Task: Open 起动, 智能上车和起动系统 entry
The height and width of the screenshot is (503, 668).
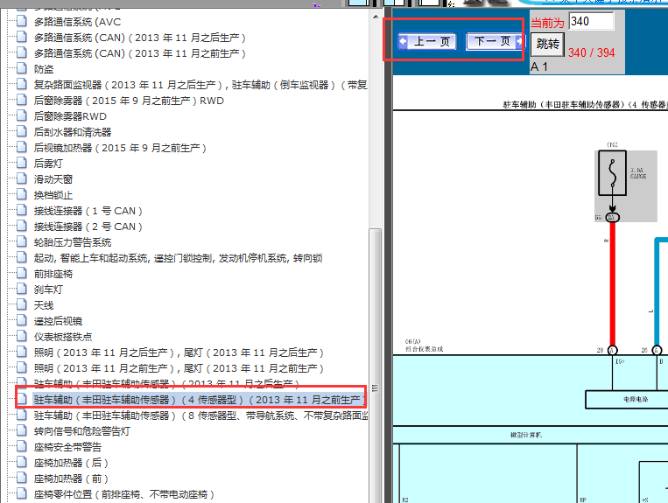Action: (178, 258)
